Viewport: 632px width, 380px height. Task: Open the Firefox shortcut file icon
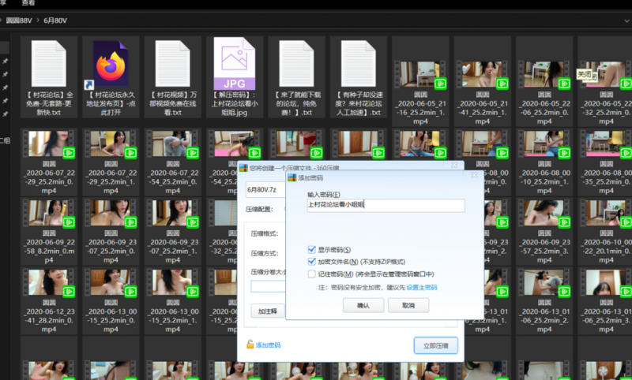(110, 63)
